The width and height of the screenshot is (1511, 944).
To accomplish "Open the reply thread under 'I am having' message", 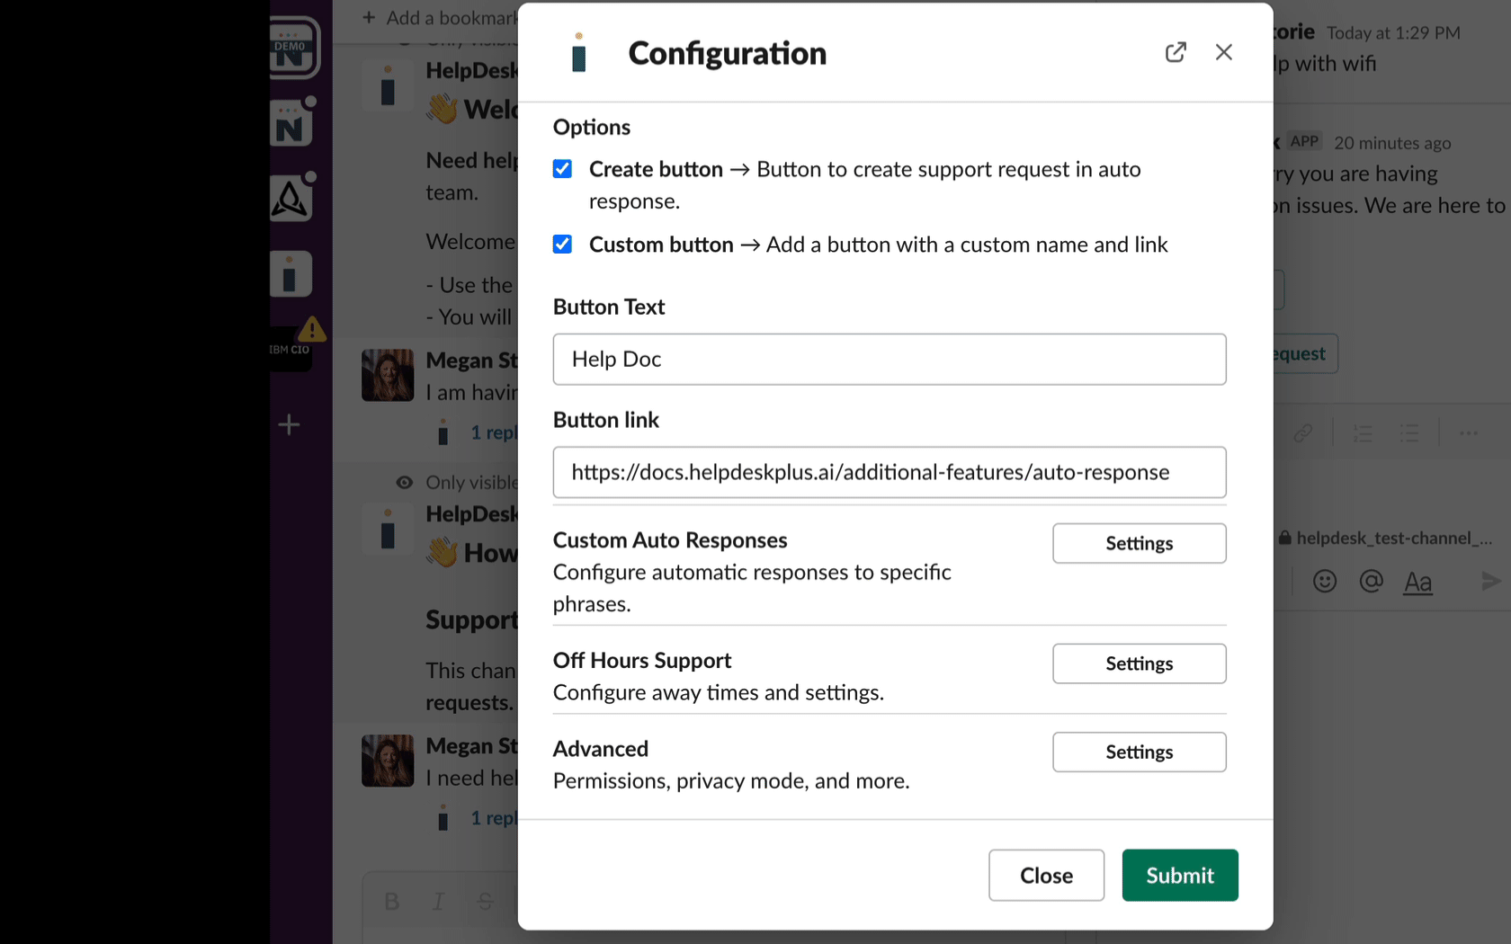I will [494, 432].
